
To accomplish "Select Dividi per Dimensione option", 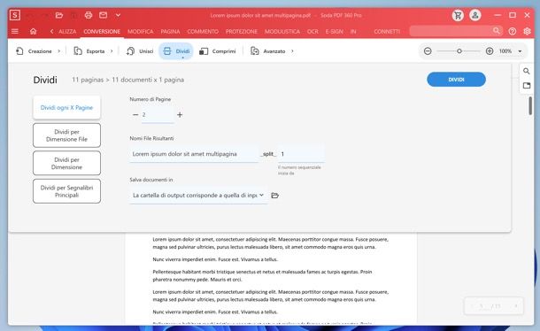I will pos(66,163).
